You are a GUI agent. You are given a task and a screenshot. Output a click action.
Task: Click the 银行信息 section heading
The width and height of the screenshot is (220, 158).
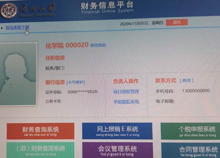55,82
